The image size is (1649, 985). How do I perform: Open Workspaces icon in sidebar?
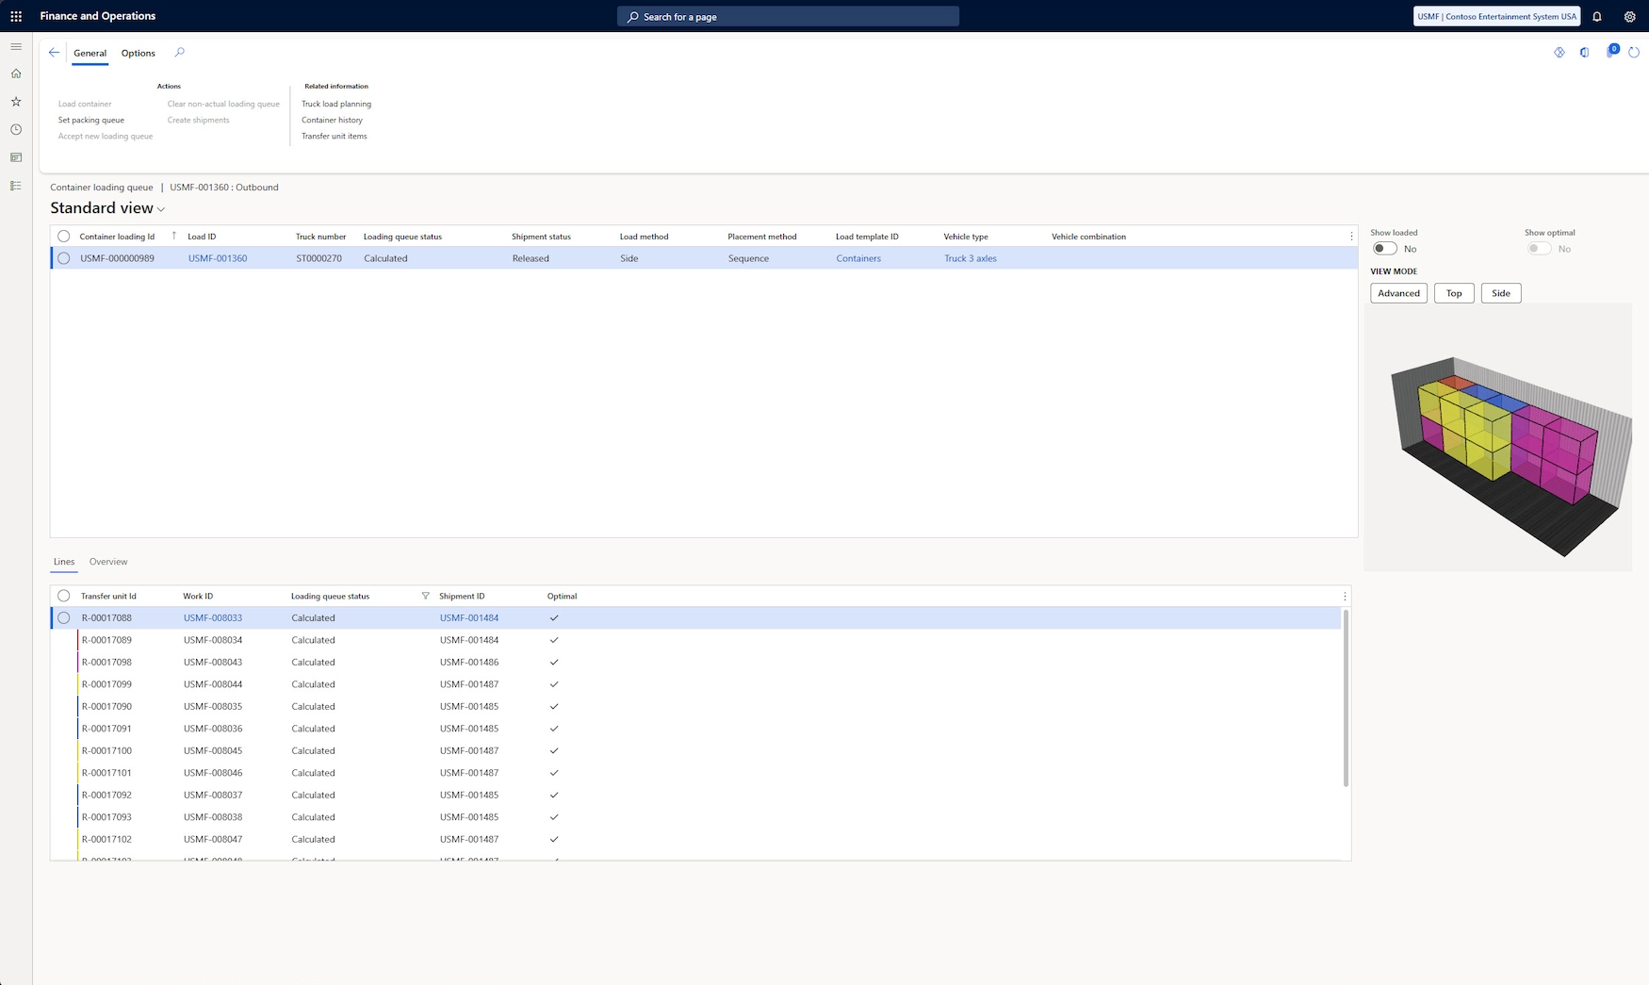[16, 157]
